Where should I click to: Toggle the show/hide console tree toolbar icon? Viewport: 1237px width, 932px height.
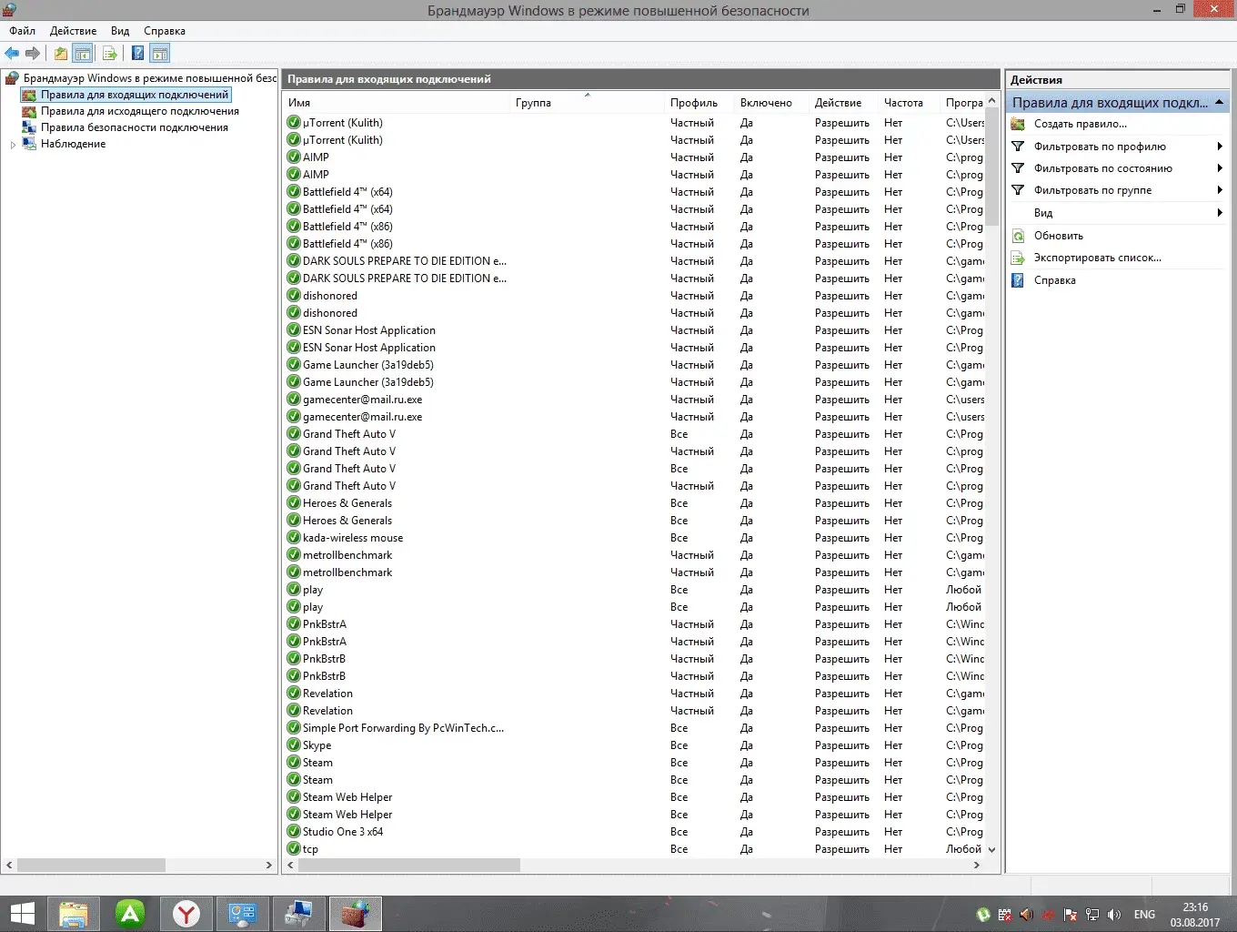tap(83, 54)
